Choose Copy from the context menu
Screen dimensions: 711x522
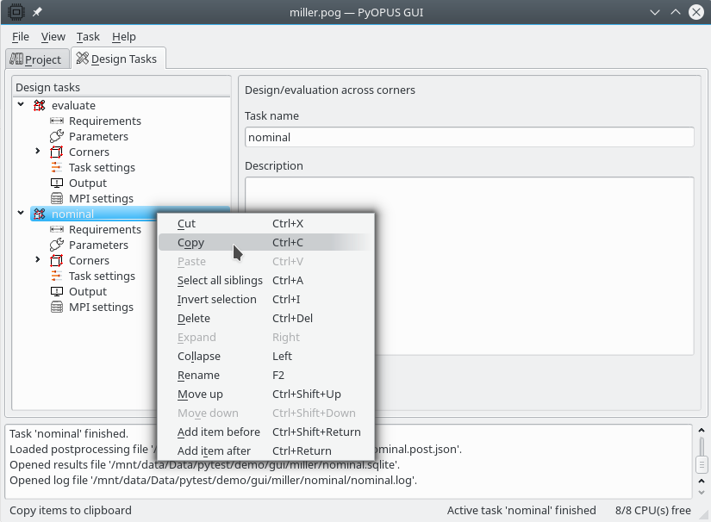[190, 243]
